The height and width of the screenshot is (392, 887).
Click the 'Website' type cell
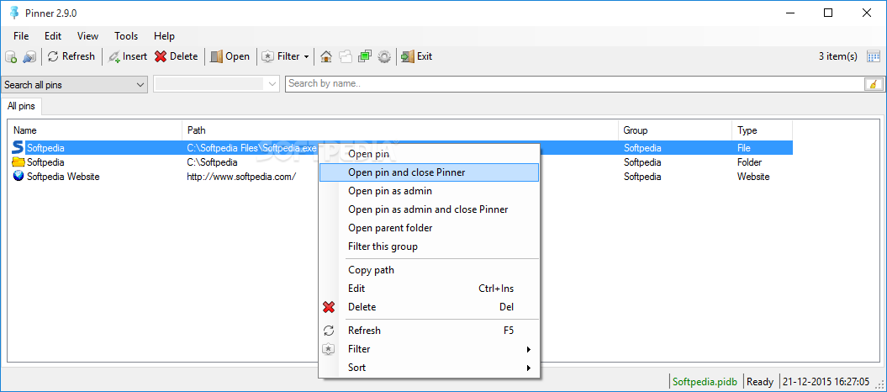click(753, 177)
